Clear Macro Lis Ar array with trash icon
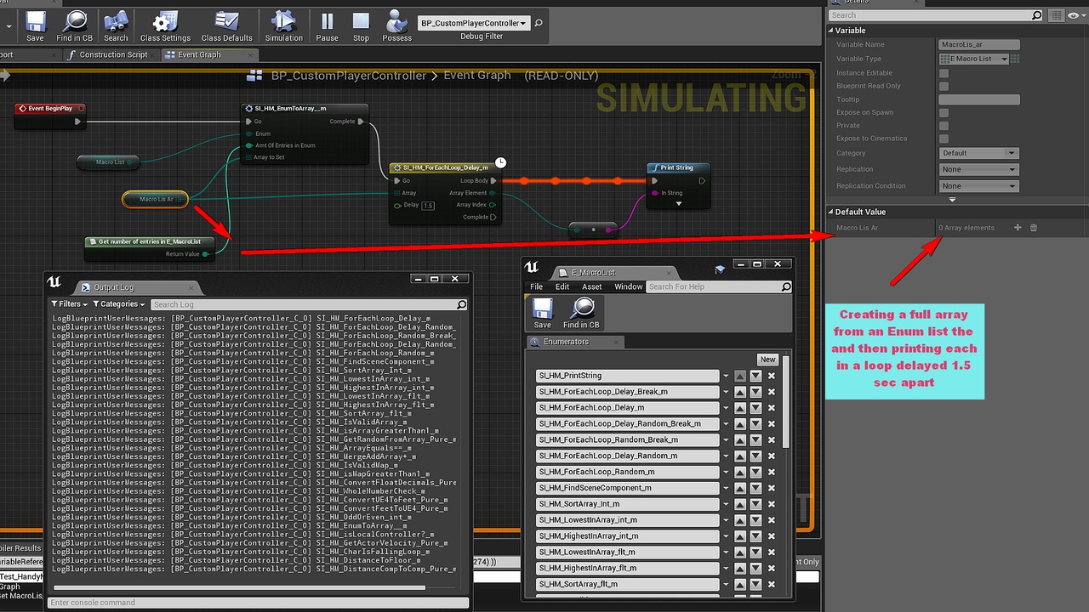Screen dimensions: 1089x612 tap(1034, 228)
